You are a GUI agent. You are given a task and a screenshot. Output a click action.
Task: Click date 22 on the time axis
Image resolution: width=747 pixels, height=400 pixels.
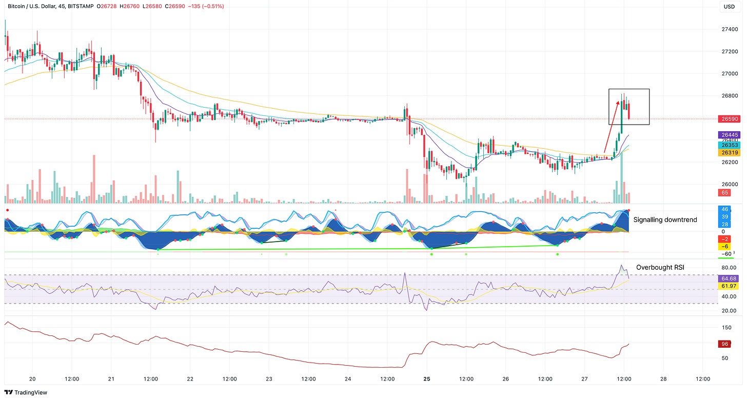190,379
